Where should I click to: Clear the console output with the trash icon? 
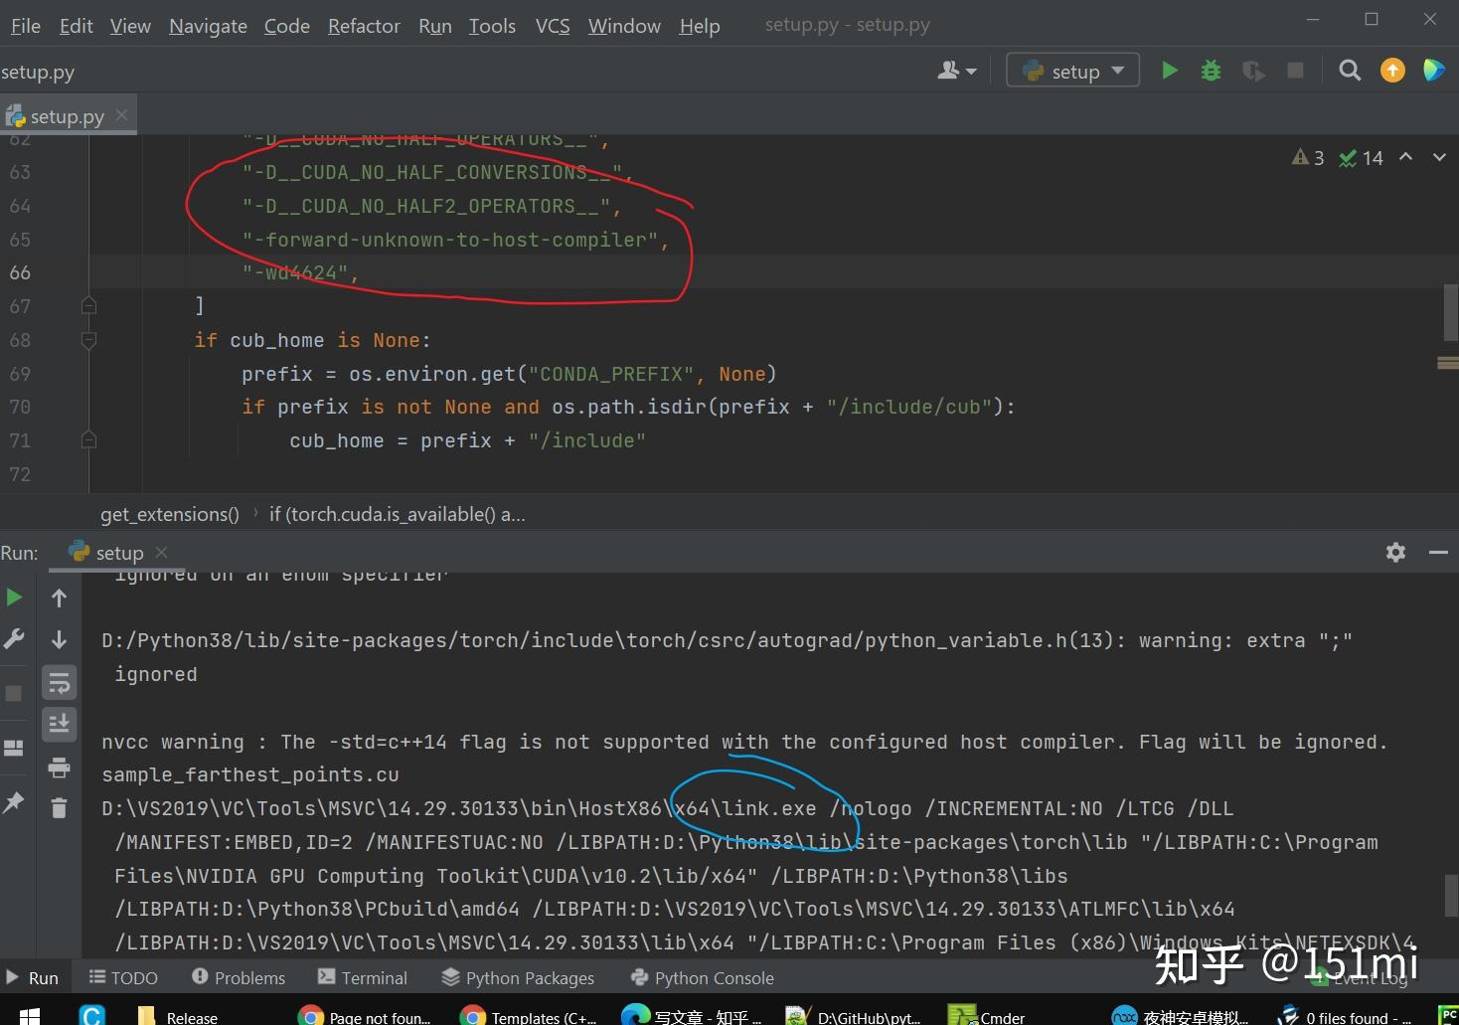click(59, 808)
